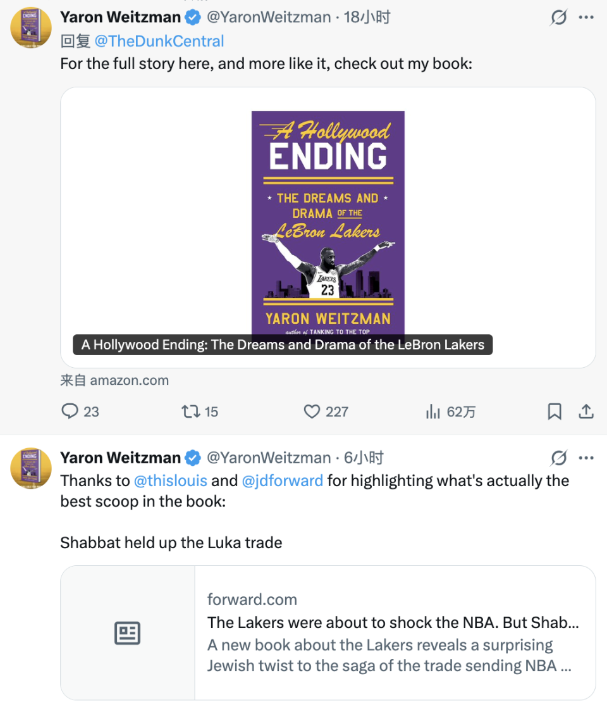Like the tweet with 227 likes
The height and width of the screenshot is (709, 607).
tap(312, 412)
